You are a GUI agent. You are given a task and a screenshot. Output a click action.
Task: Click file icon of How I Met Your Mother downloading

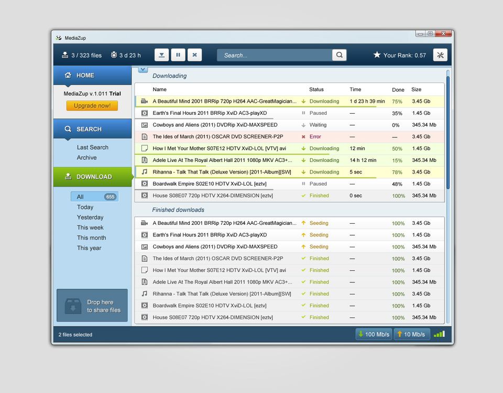point(145,148)
